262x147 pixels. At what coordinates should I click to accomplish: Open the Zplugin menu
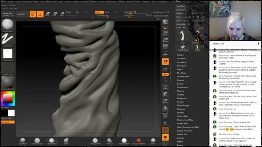(x=4, y=5)
